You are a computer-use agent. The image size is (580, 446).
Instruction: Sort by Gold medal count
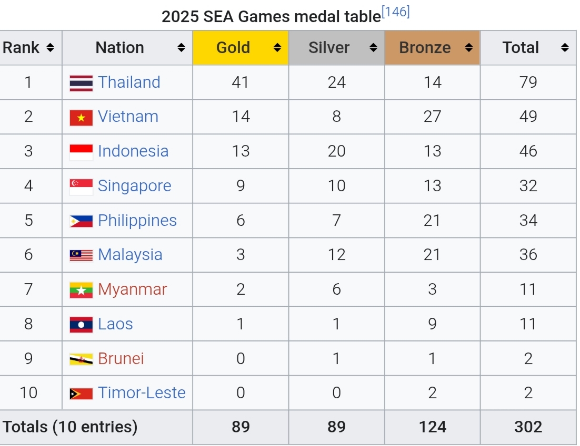(277, 48)
